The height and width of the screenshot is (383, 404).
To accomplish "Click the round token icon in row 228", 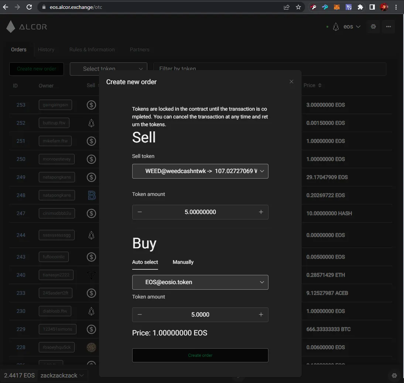I will [91, 347].
